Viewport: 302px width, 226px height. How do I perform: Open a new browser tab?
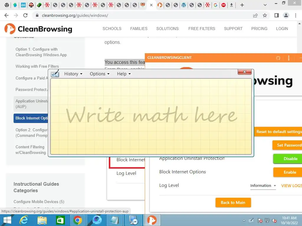point(242,5)
